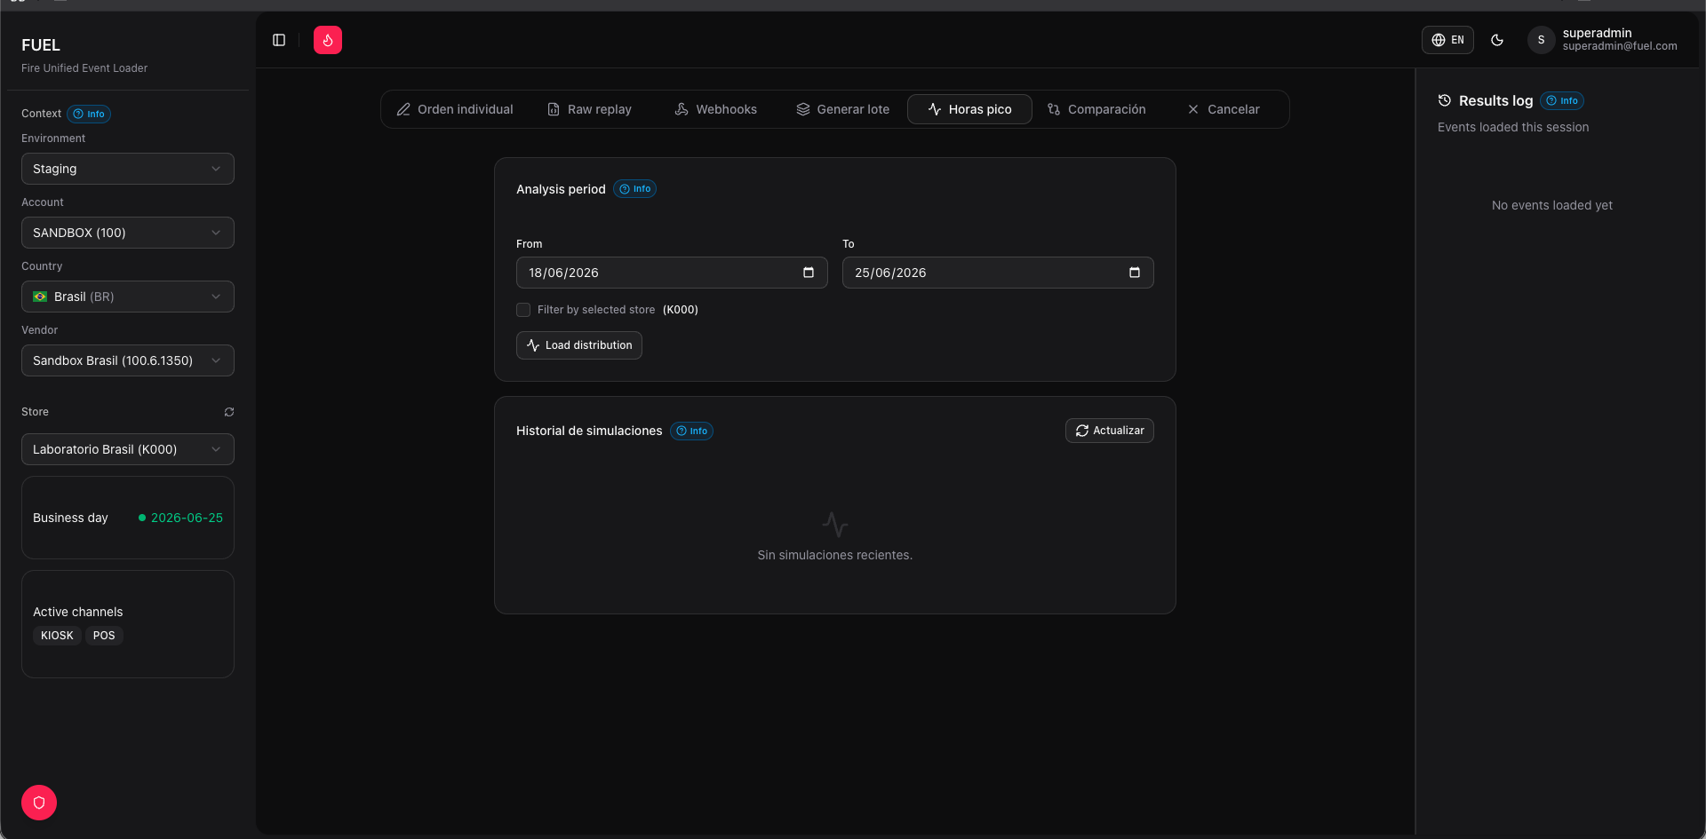Viewport: 1706px width, 839px height.
Task: Switch to Comparación tab
Action: click(1096, 109)
